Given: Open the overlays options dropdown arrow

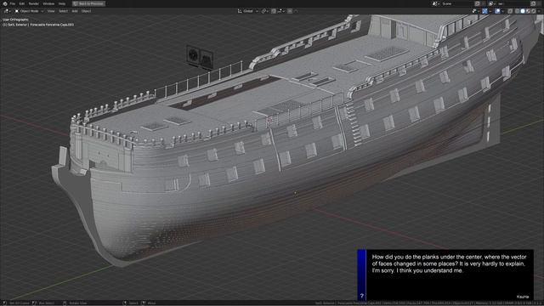Looking at the screenshot, I should tap(502, 11).
